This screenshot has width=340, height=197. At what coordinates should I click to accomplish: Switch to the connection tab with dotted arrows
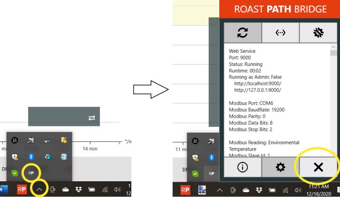coord(280,33)
